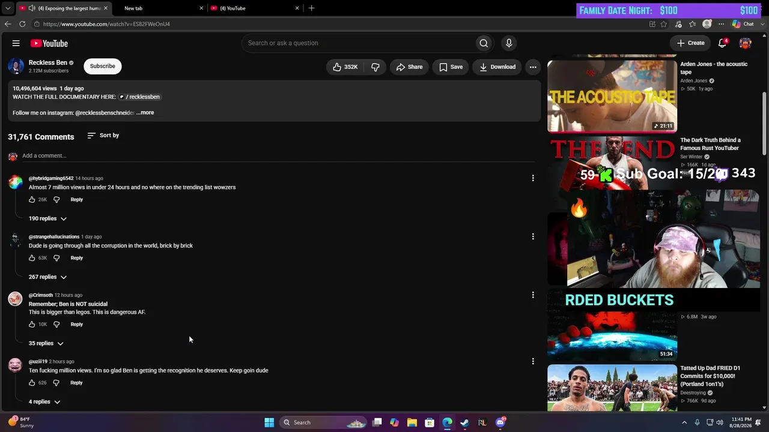Switch to the (4) YouTube tab
This screenshot has width=769, height=432.
pyautogui.click(x=254, y=8)
